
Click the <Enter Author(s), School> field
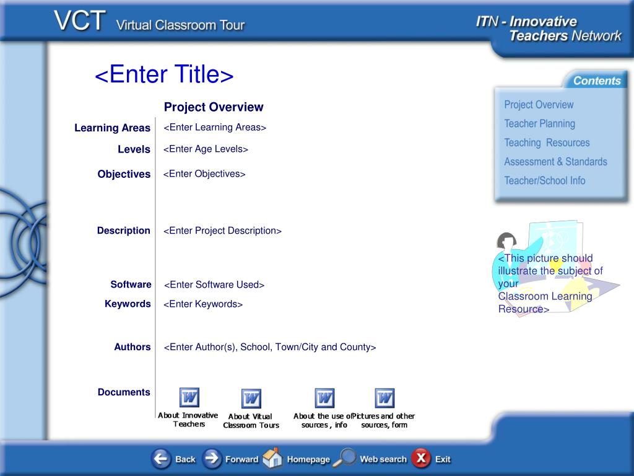click(270, 347)
